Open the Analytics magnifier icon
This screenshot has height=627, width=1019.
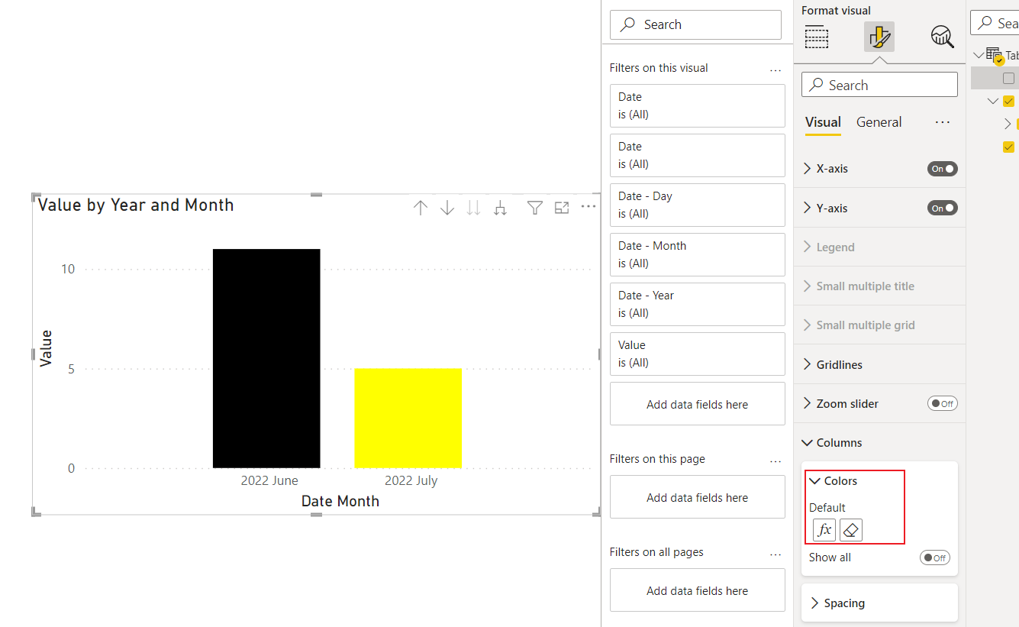pyautogui.click(x=942, y=37)
